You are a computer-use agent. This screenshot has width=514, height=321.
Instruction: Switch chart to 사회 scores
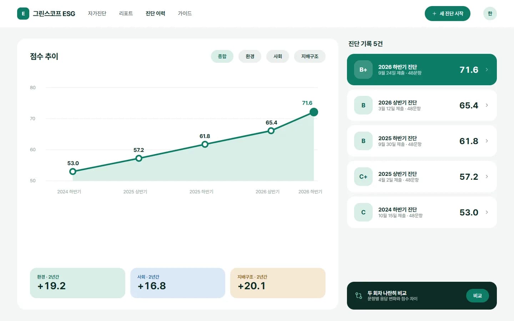[278, 56]
